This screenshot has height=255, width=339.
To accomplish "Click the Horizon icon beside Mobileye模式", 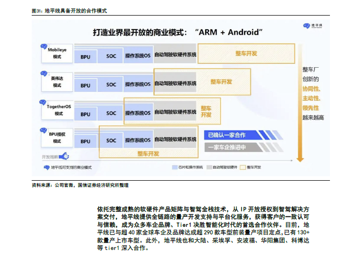I will [44, 46].
